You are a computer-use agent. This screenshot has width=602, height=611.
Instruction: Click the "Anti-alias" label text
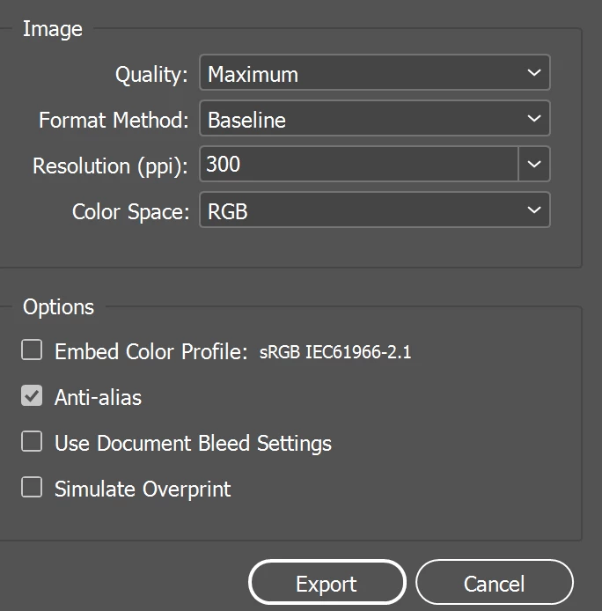(98, 398)
